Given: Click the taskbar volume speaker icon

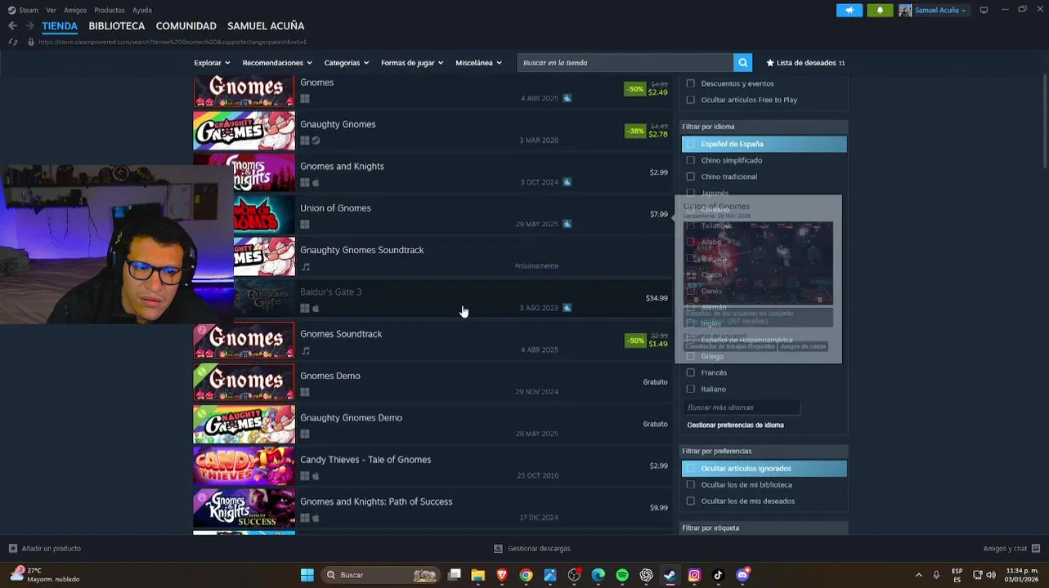Looking at the screenshot, I should (x=991, y=575).
